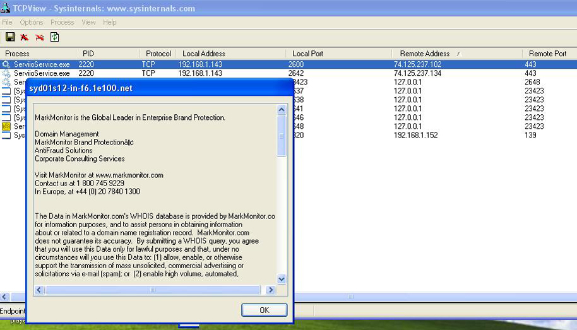
Task: Click the TCPView app icon in the title bar
Action: (x=6, y=8)
